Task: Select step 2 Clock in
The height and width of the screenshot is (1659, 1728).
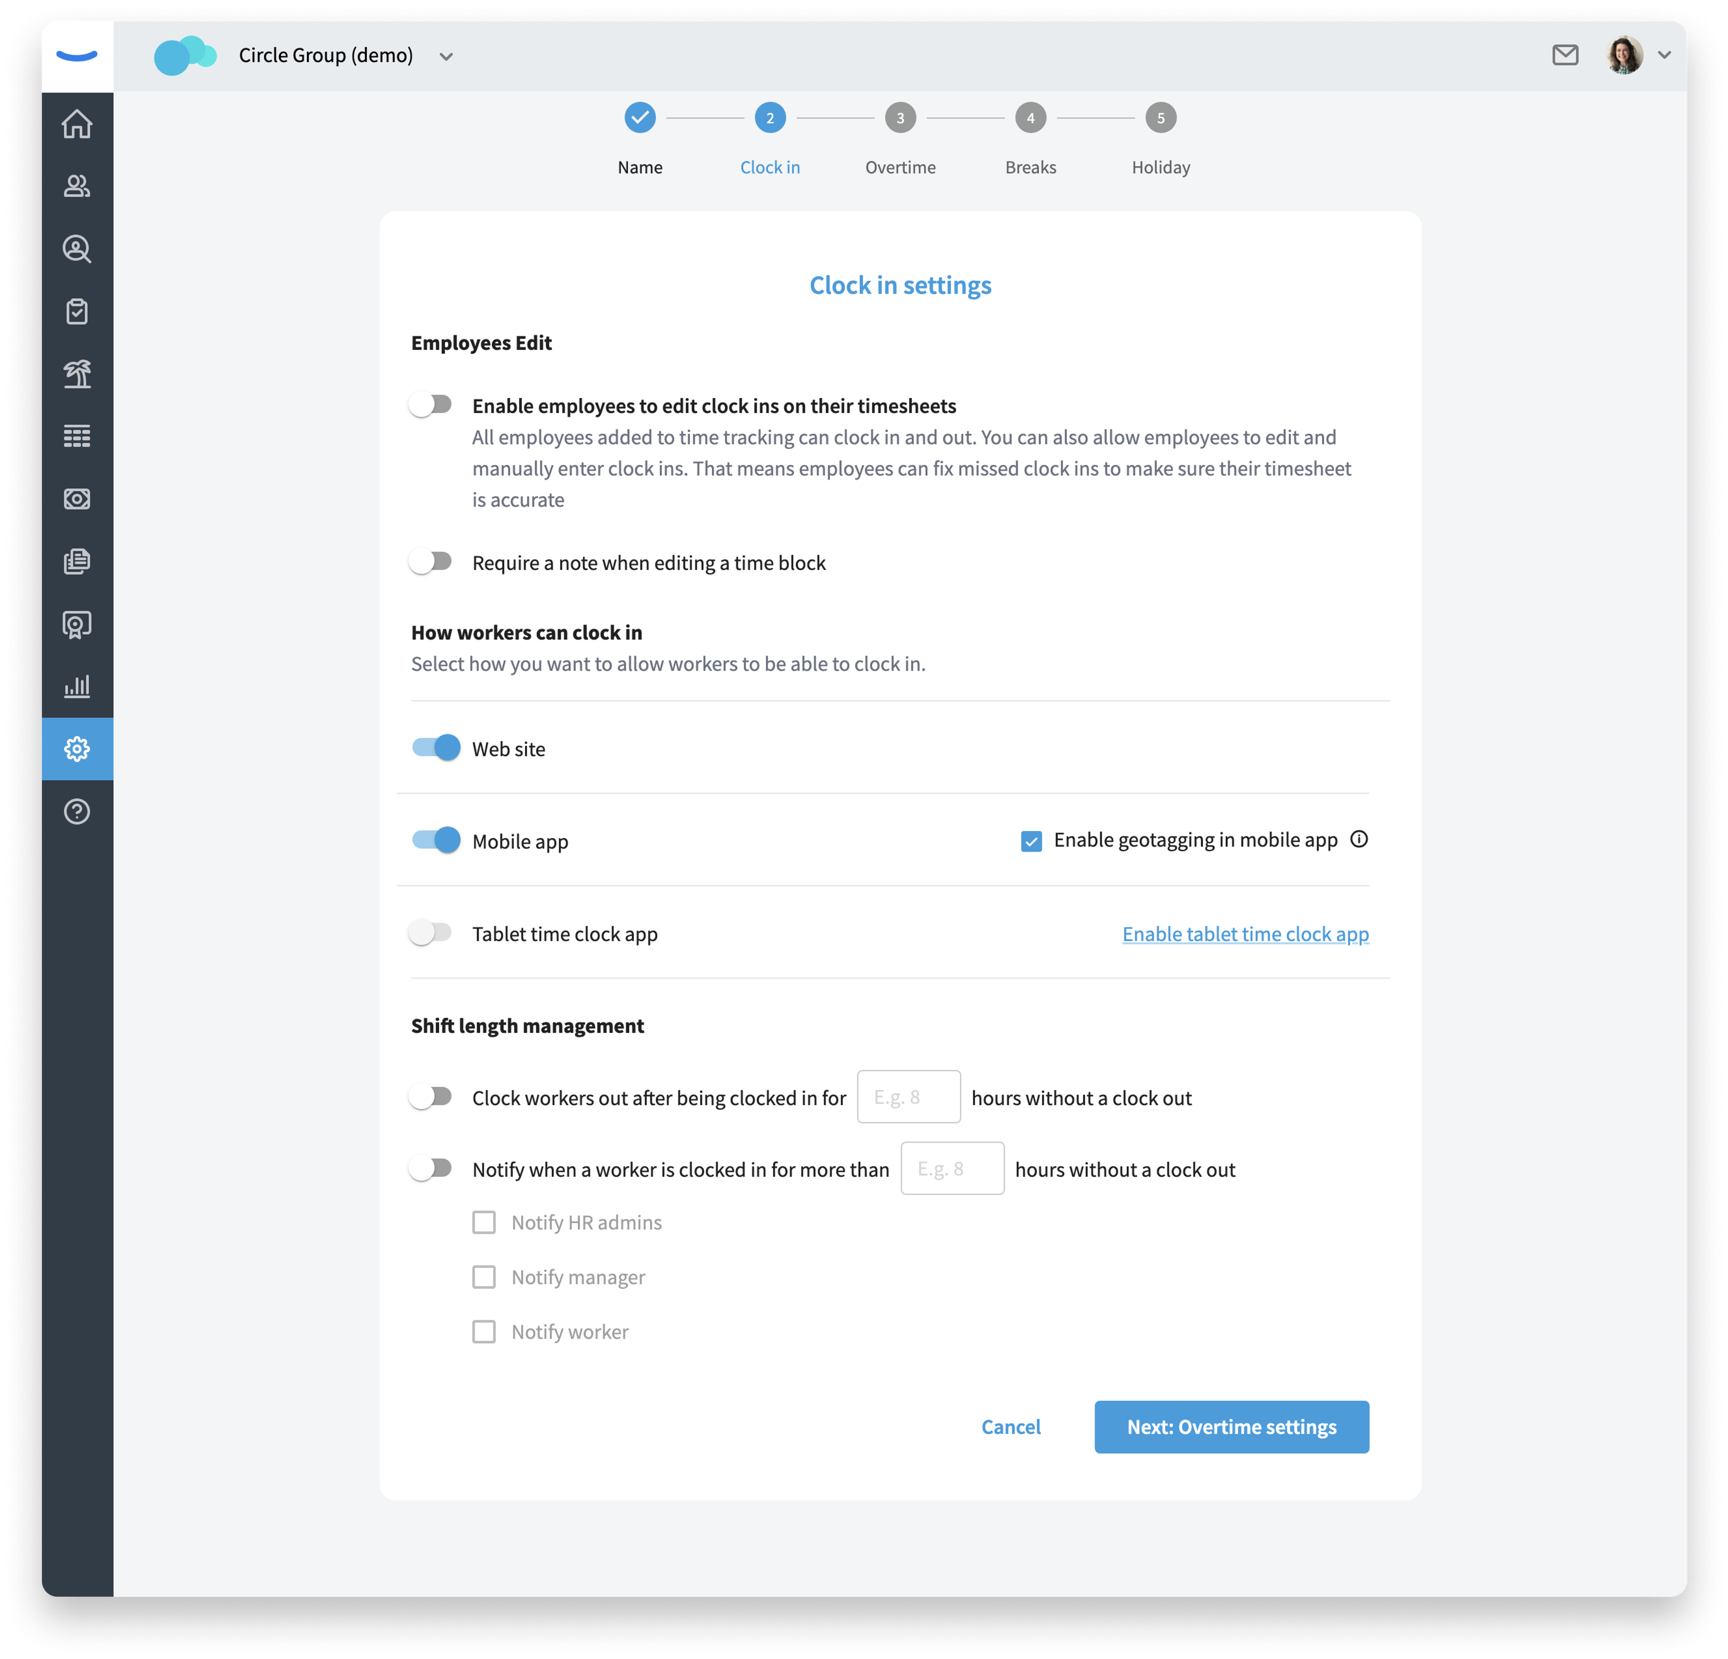Action: [x=770, y=118]
